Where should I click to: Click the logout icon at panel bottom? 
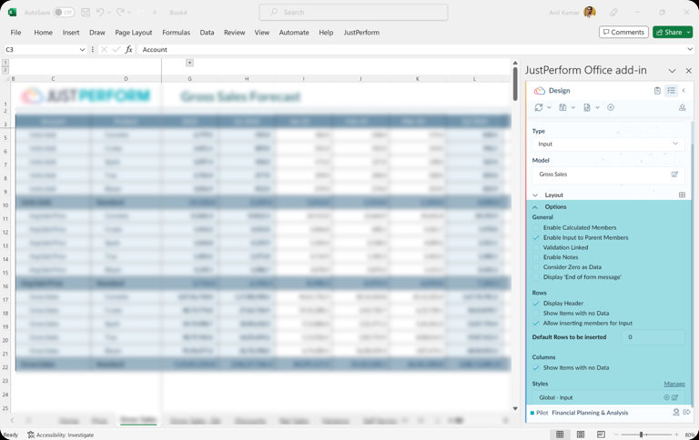click(x=686, y=413)
